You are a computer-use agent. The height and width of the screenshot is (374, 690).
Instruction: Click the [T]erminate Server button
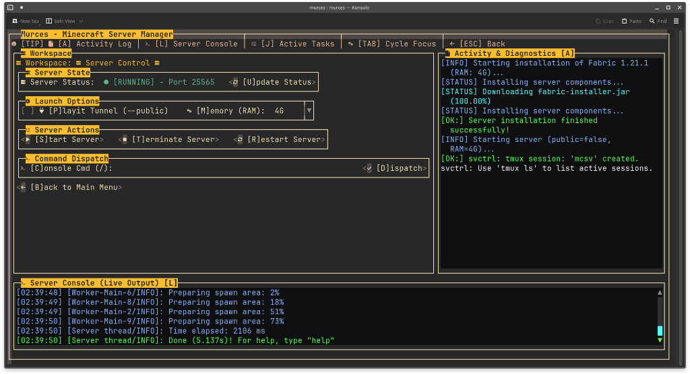pyautogui.click(x=168, y=139)
